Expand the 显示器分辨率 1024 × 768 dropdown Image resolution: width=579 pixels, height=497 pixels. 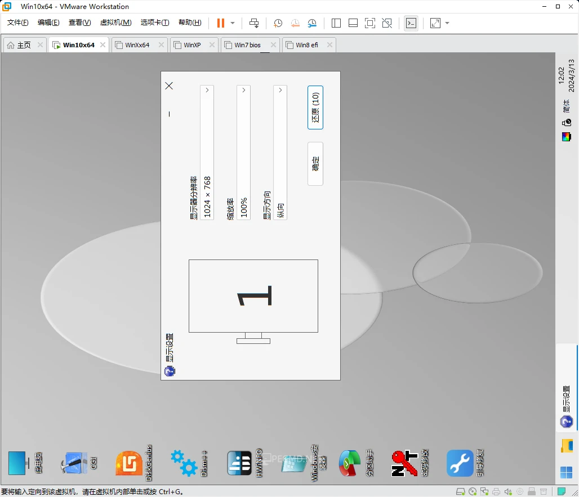click(207, 153)
